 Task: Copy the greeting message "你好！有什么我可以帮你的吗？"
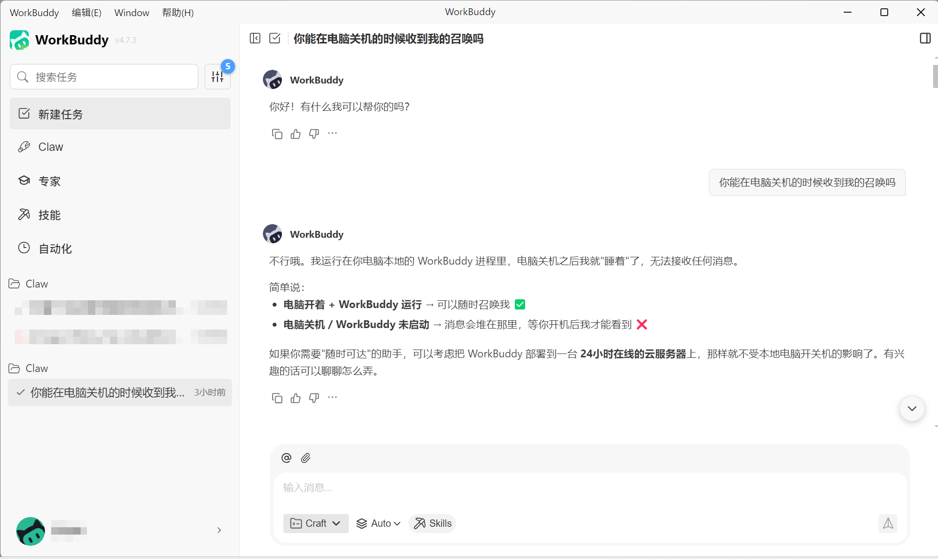[277, 134]
